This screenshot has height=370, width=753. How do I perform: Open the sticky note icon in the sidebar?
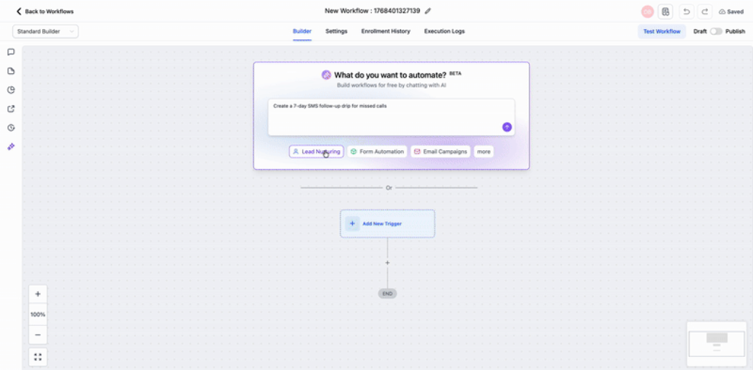pyautogui.click(x=11, y=71)
